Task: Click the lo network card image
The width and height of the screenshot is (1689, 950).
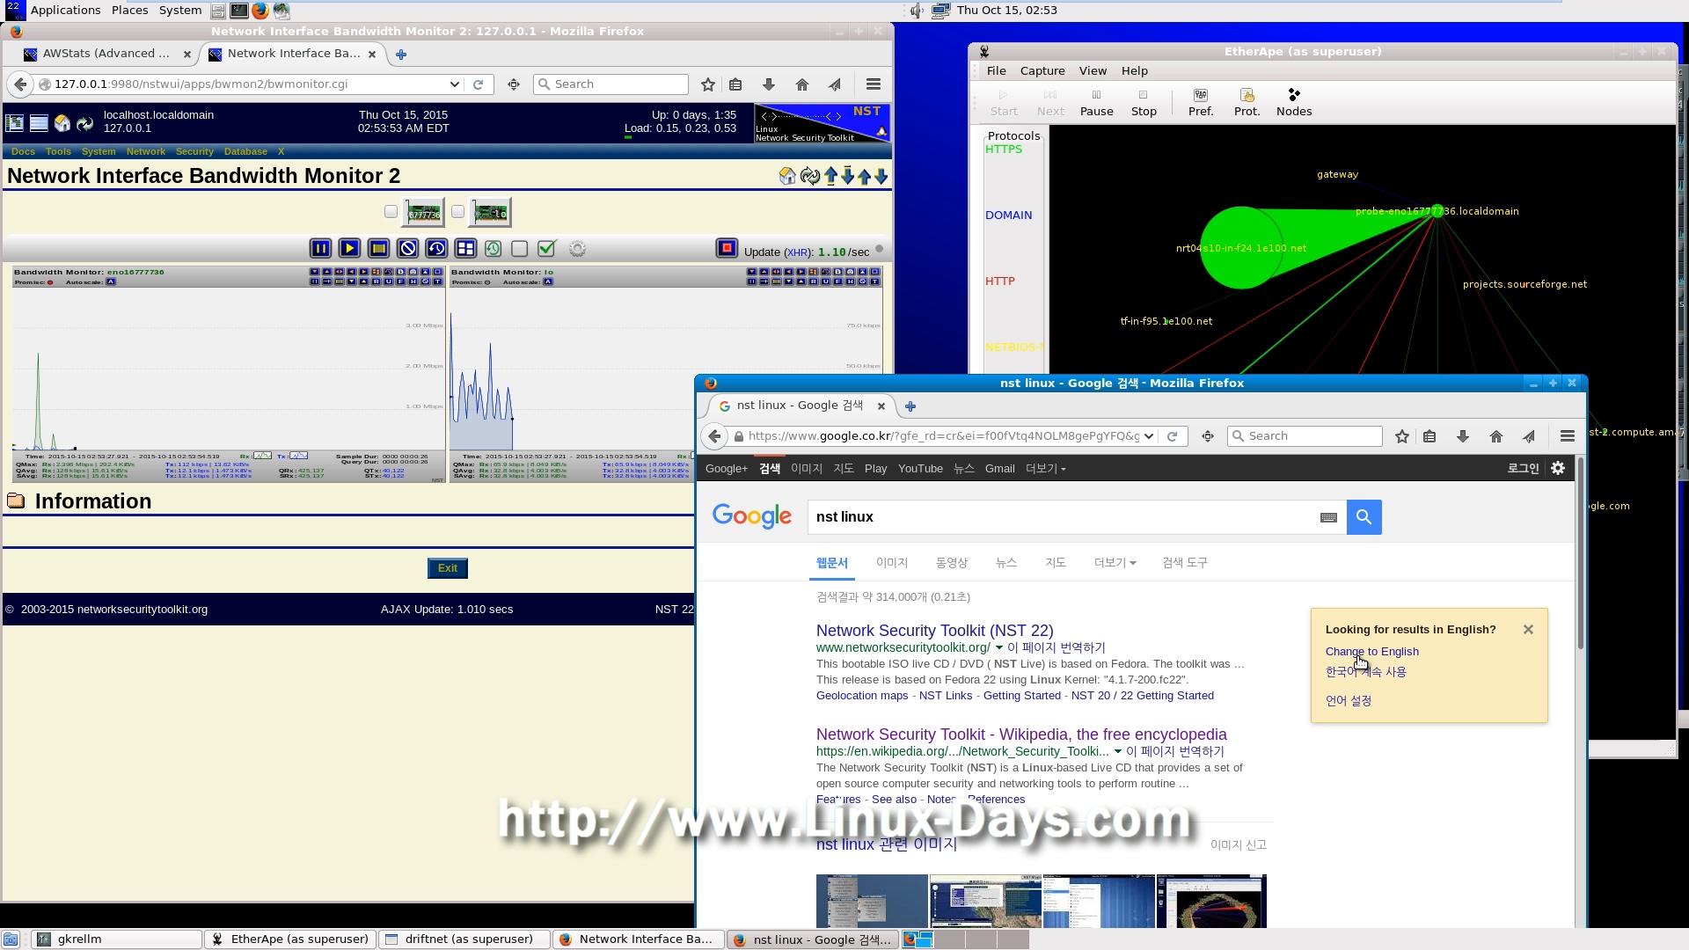Action: coord(490,212)
